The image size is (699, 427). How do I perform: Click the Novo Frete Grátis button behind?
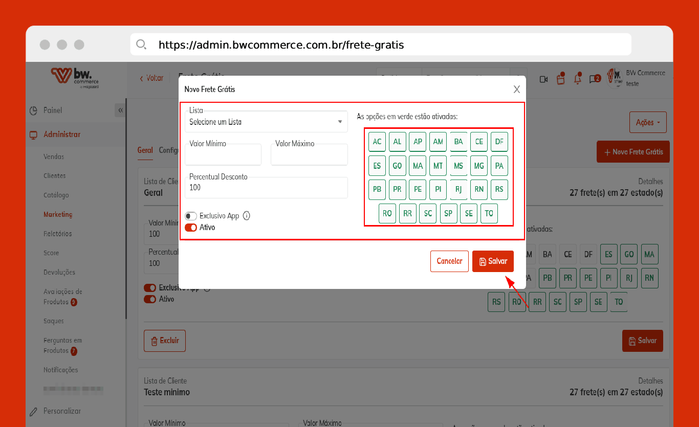pos(633,152)
